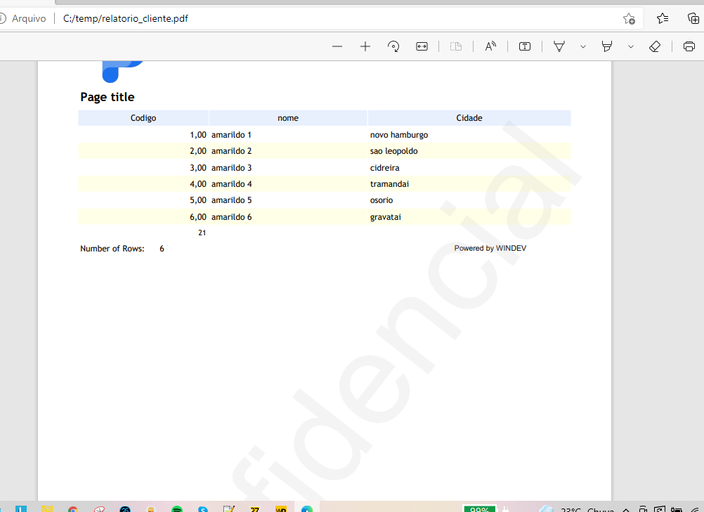Click the nome column header

pyautogui.click(x=288, y=118)
